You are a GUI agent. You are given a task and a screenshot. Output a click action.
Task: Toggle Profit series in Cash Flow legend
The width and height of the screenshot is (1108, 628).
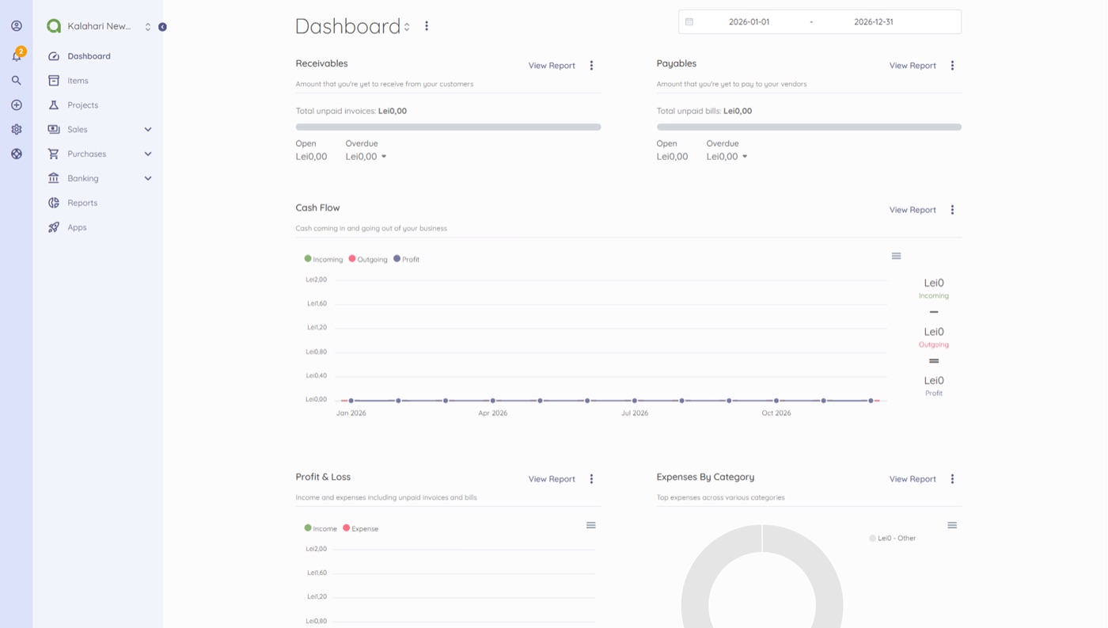click(x=407, y=259)
